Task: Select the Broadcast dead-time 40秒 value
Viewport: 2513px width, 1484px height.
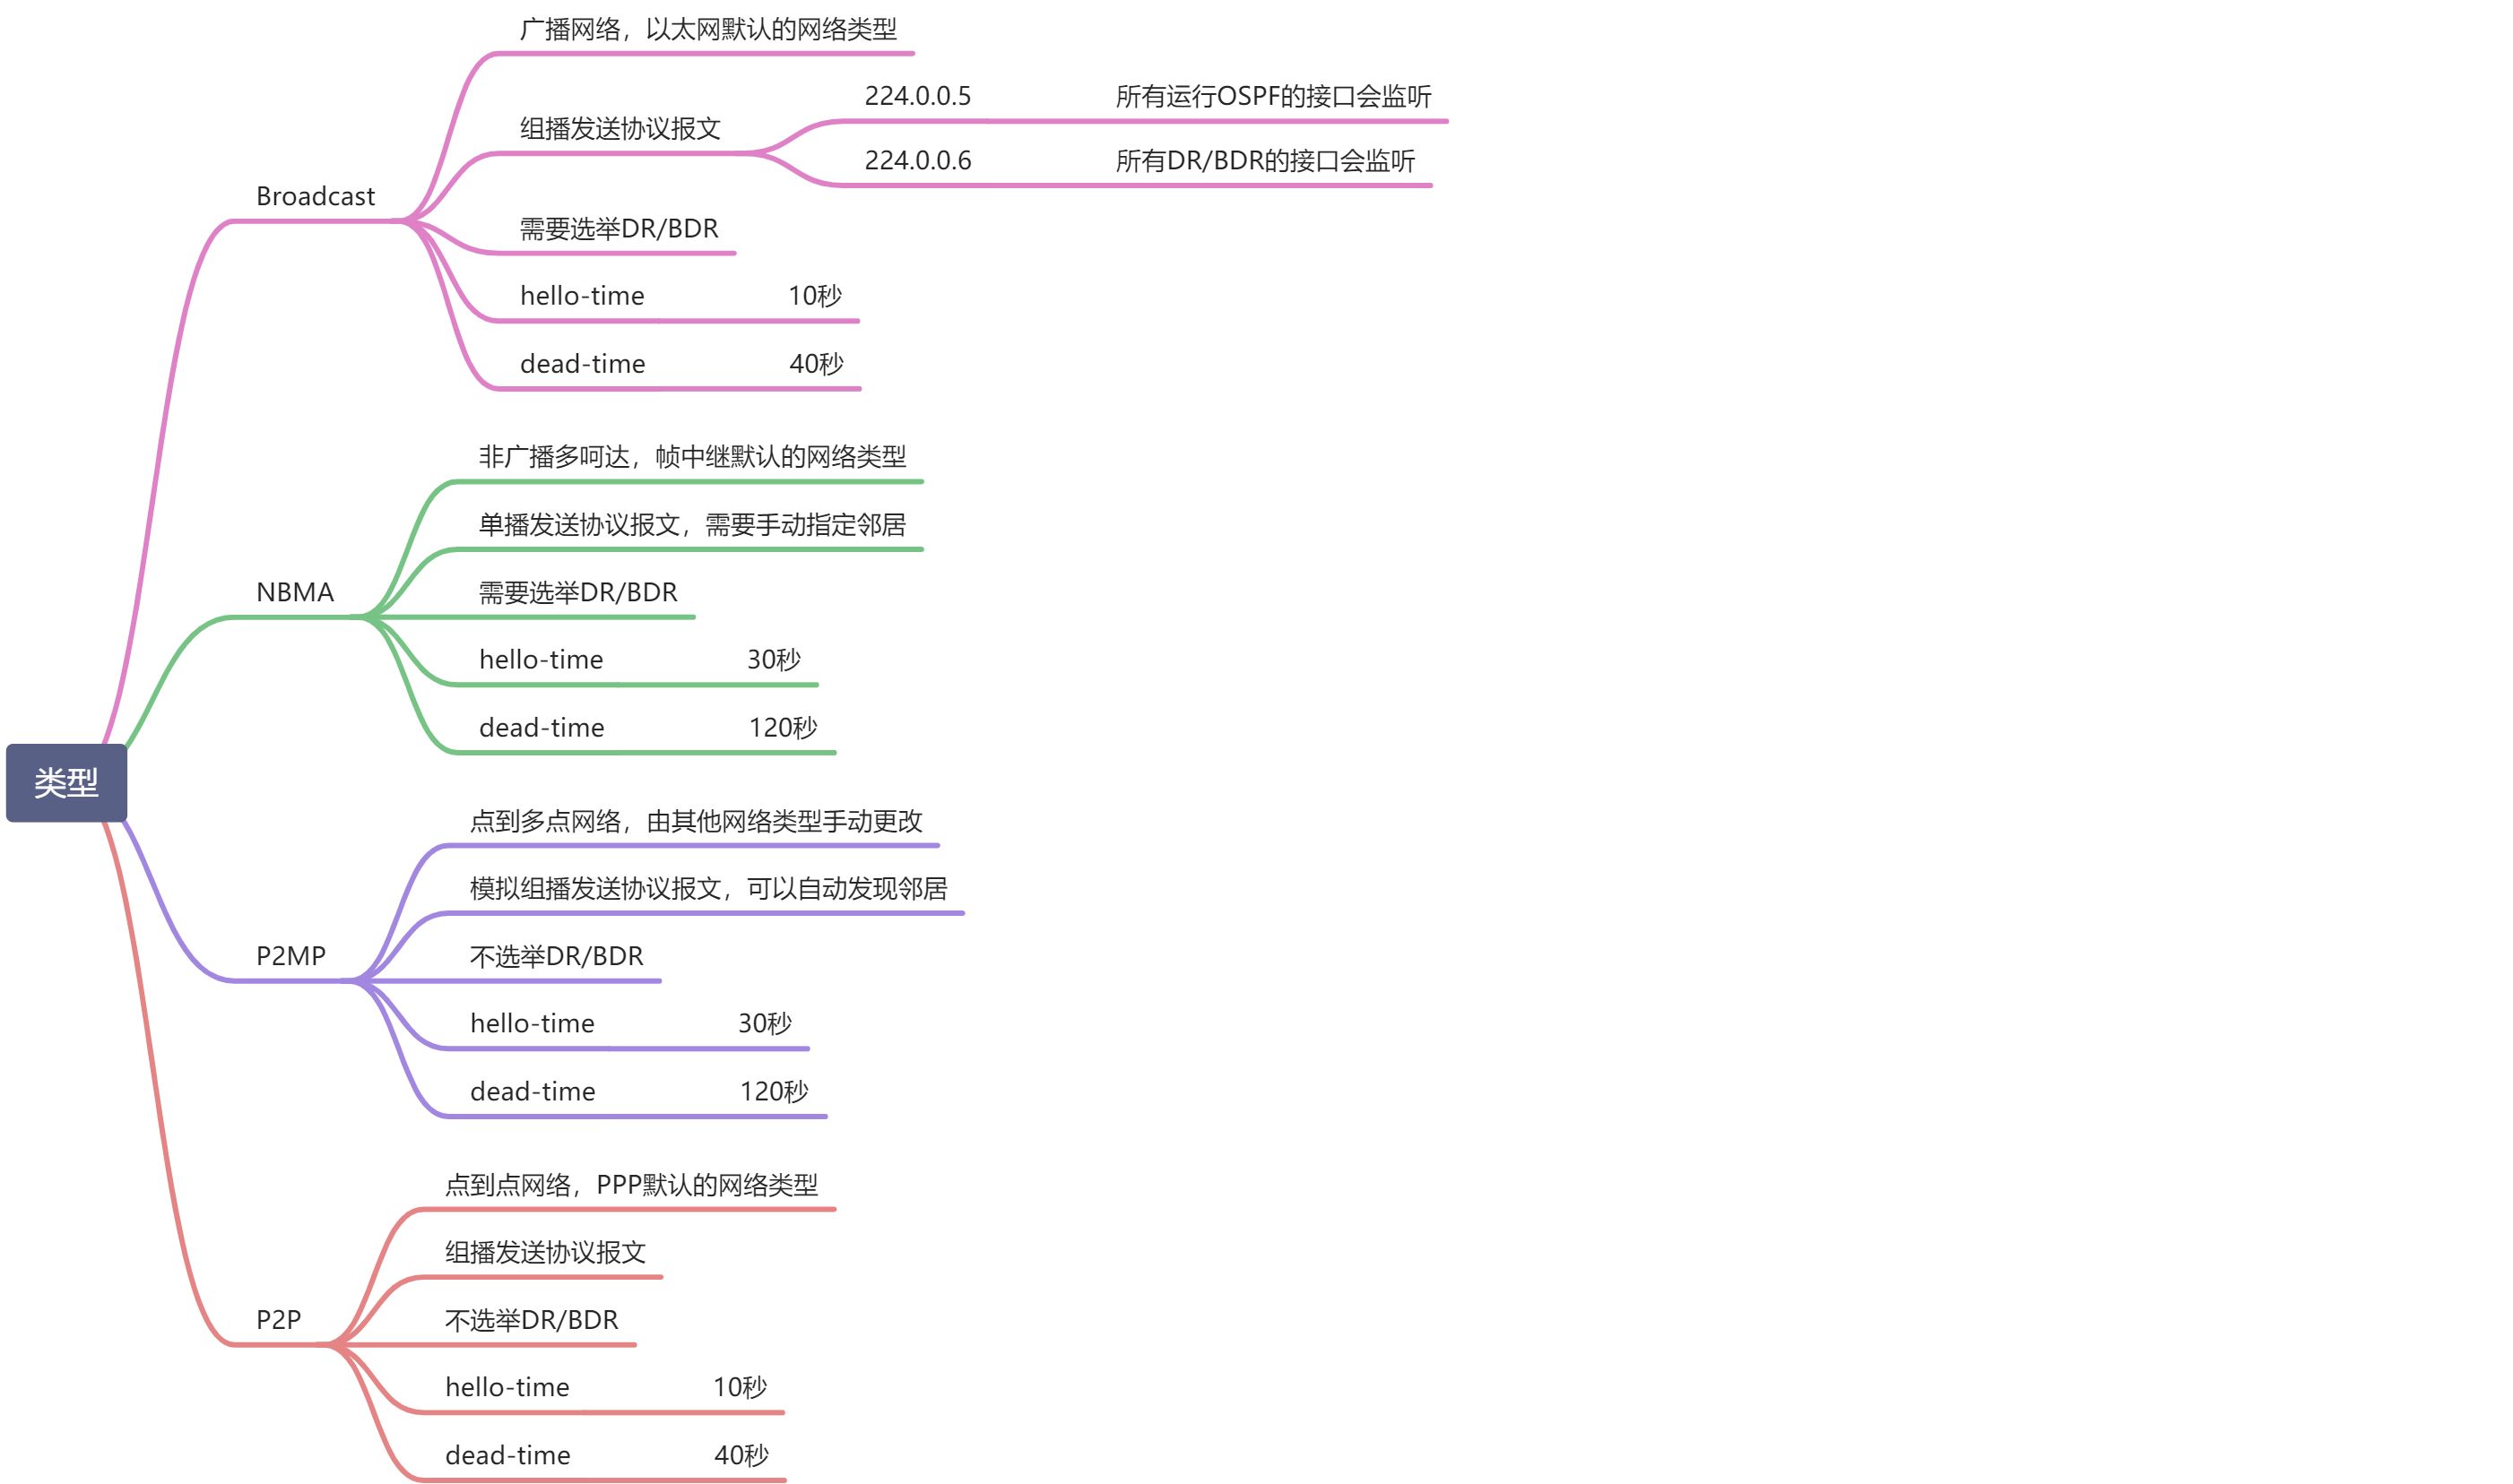Action: (815, 364)
